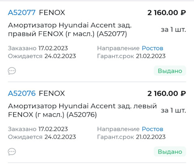Click Выдано status badge for A52076
194x164 pixels.
[x=170, y=152]
